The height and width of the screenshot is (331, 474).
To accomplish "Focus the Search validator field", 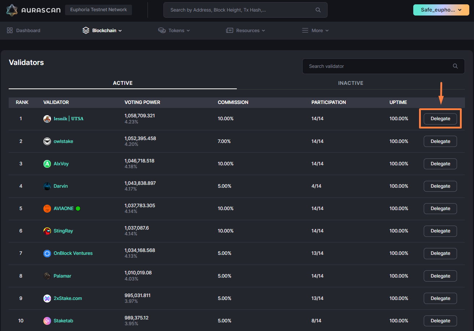I will tap(384, 66).
